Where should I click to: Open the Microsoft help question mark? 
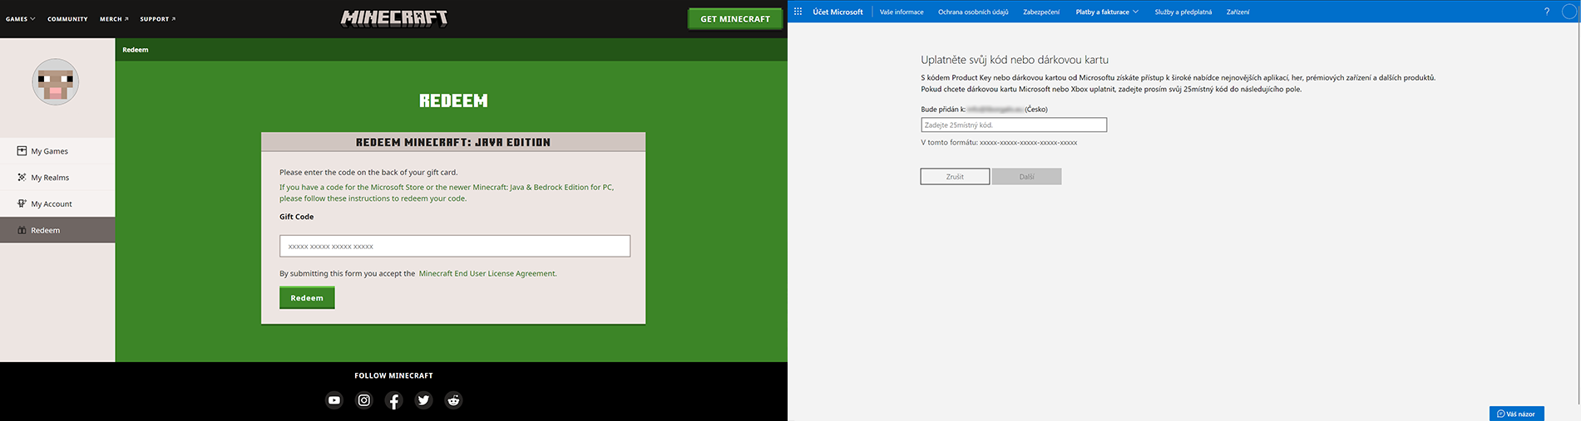(x=1547, y=12)
